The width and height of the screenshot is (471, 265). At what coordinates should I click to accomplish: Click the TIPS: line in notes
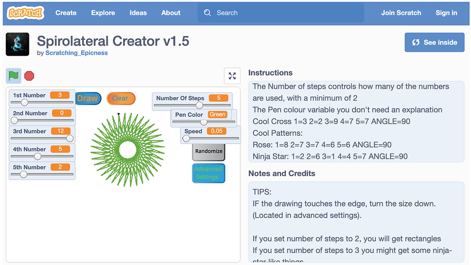[262, 192]
